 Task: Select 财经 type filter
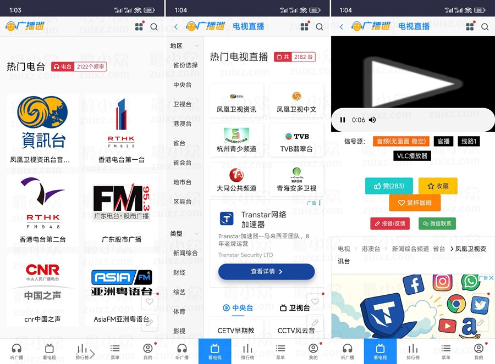(179, 273)
